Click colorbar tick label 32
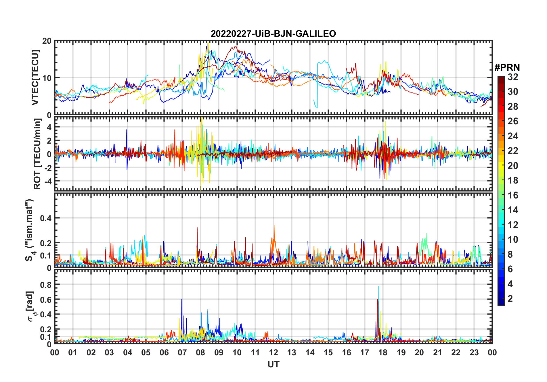The height and width of the screenshot is (382, 547). [x=513, y=77]
